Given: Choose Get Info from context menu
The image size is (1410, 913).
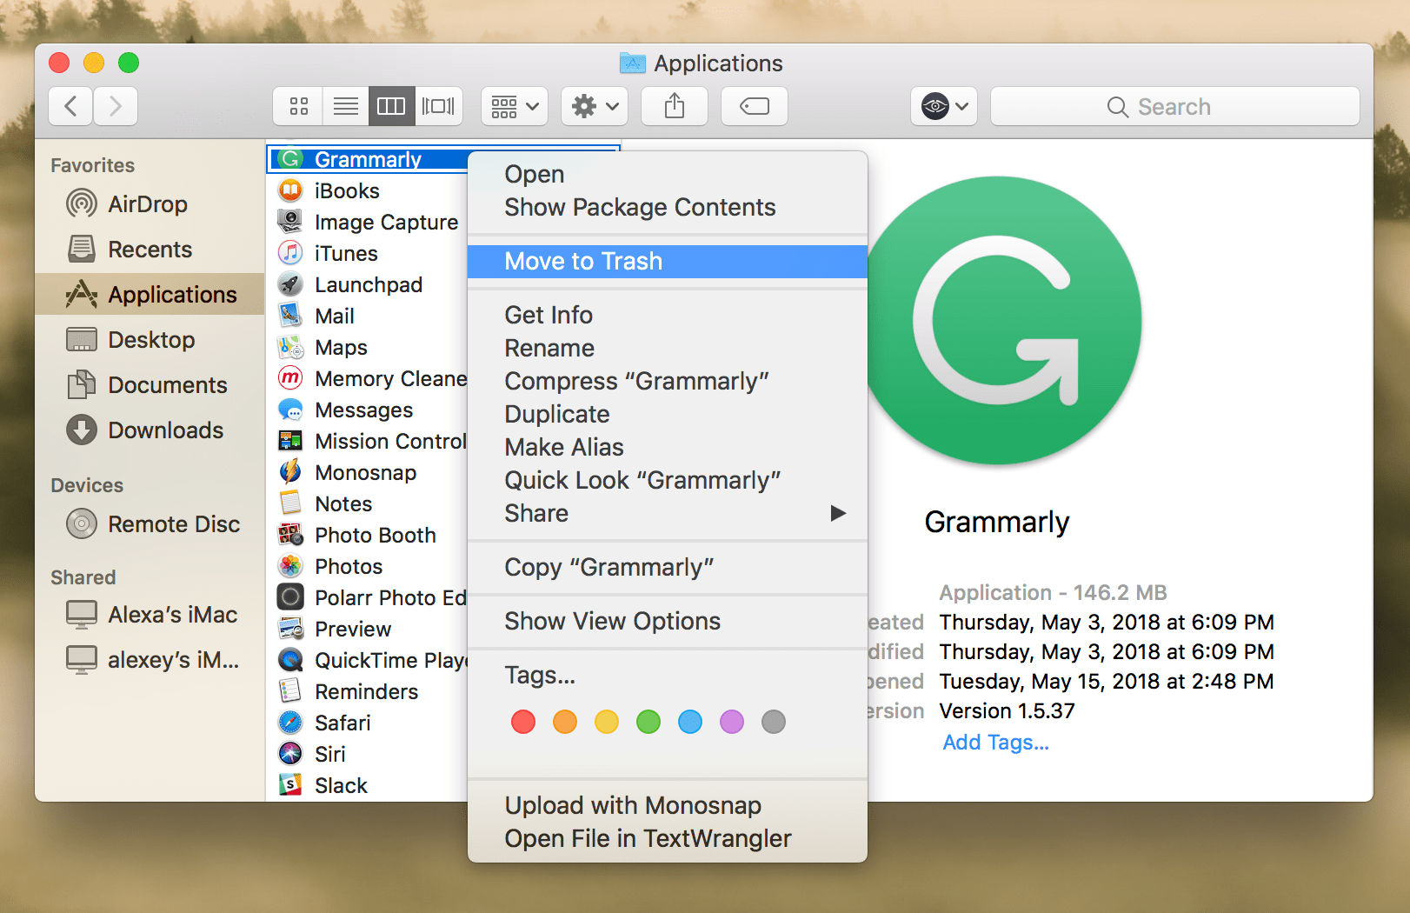Looking at the screenshot, I should pos(668,316).
